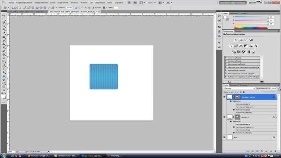Screen dimensions: 281x158
Task: Open the custom shape options dropdown arrow
Action: 56,8
